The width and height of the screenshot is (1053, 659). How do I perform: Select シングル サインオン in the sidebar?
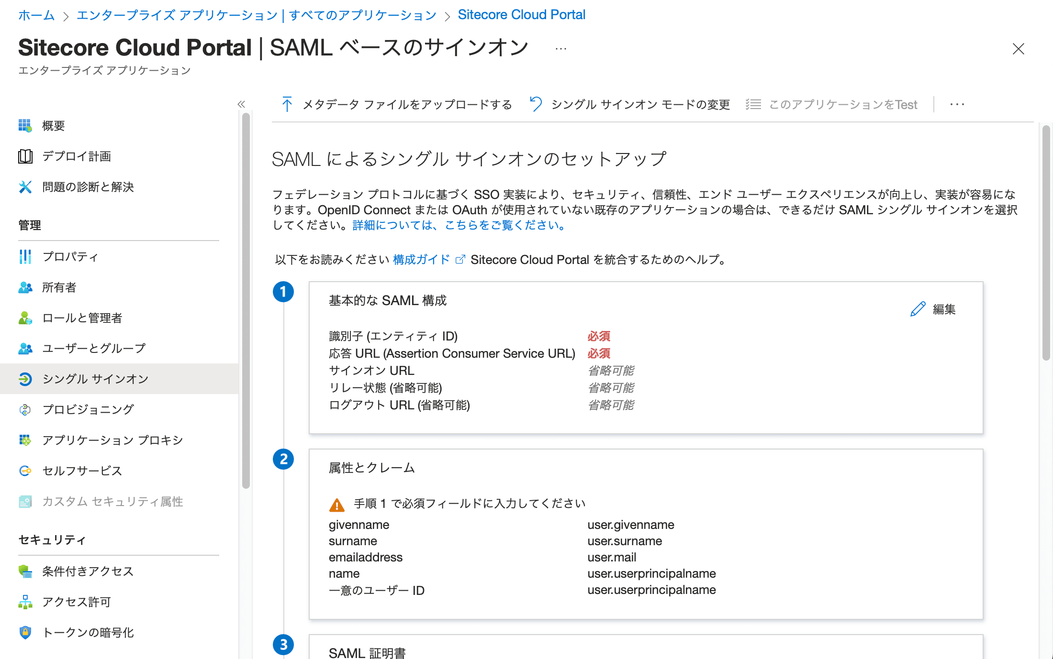click(96, 379)
